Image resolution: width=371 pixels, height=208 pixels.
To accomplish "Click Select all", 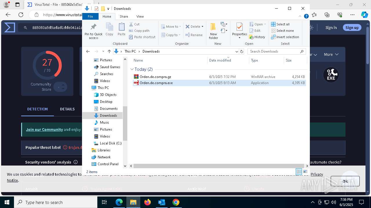I will click(280, 24).
